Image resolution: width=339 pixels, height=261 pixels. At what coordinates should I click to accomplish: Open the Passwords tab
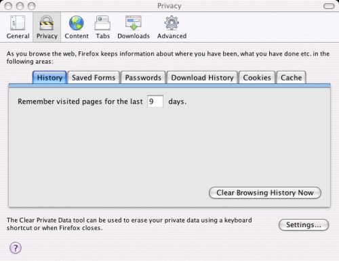(x=143, y=78)
